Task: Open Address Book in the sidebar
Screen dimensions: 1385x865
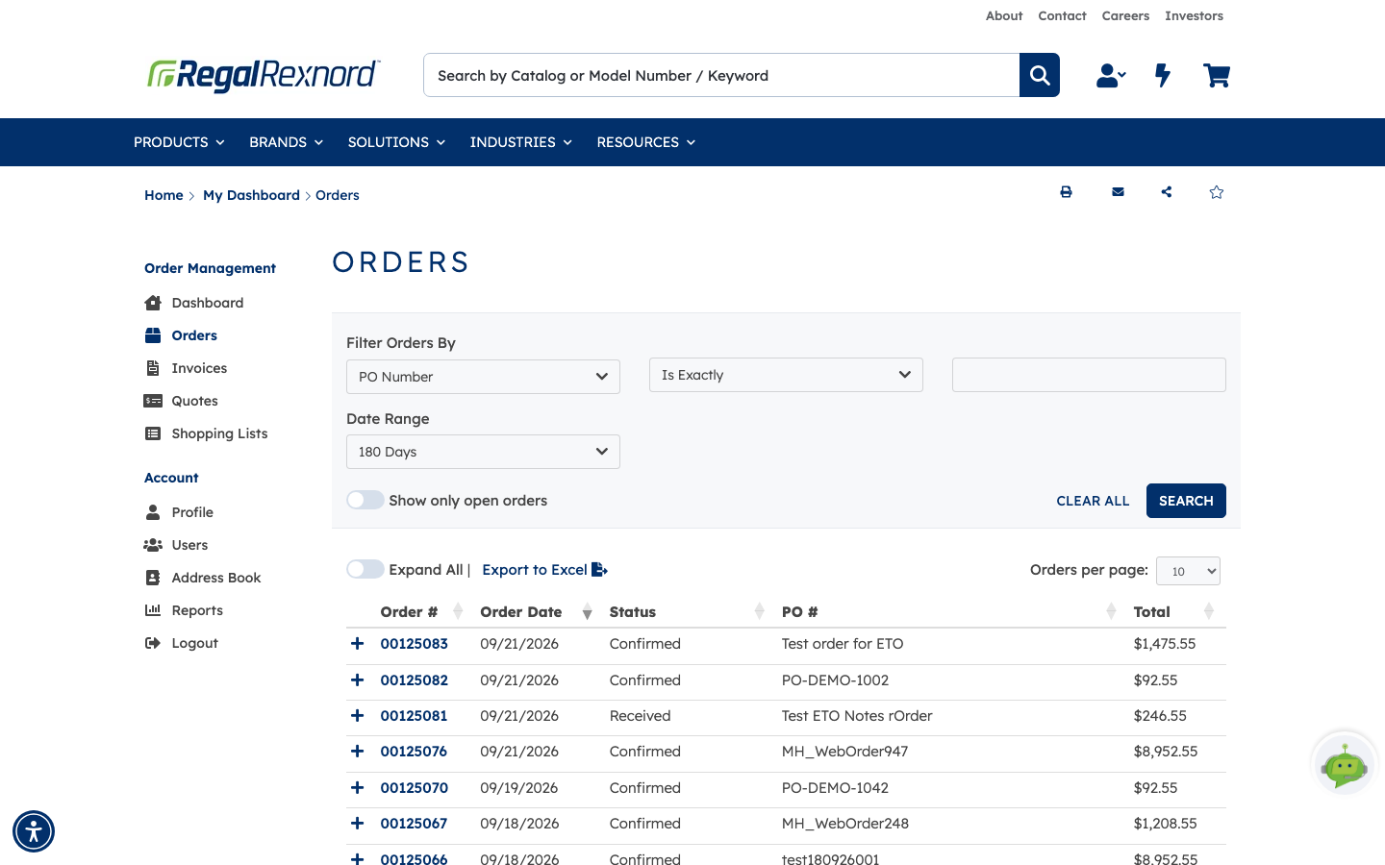Action: [x=216, y=578]
